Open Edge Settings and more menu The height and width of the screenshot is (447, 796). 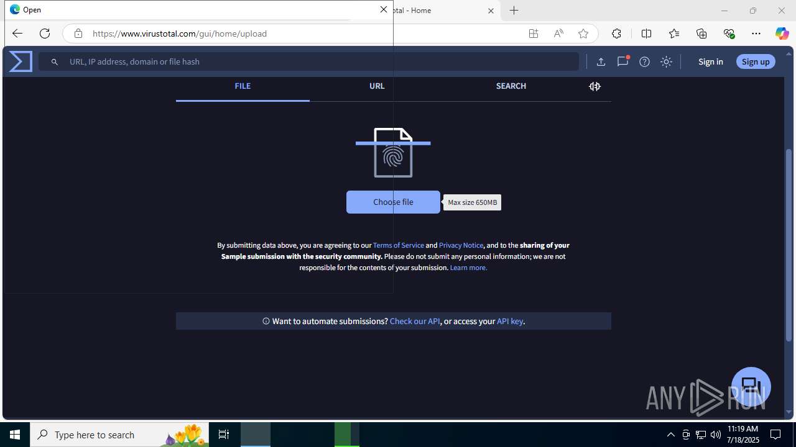coord(756,34)
